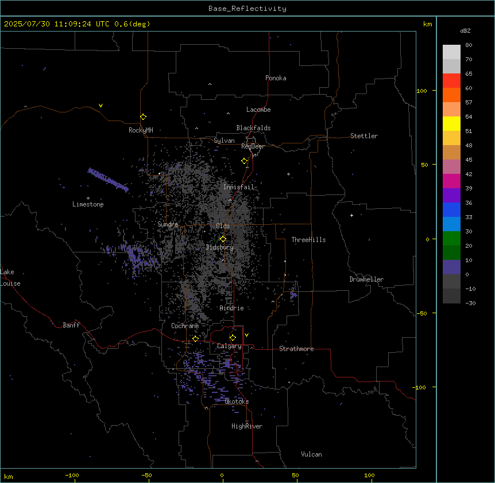Click the asterisk marker above Limestone
This screenshot has width=495, height=483.
pyautogui.click(x=88, y=198)
